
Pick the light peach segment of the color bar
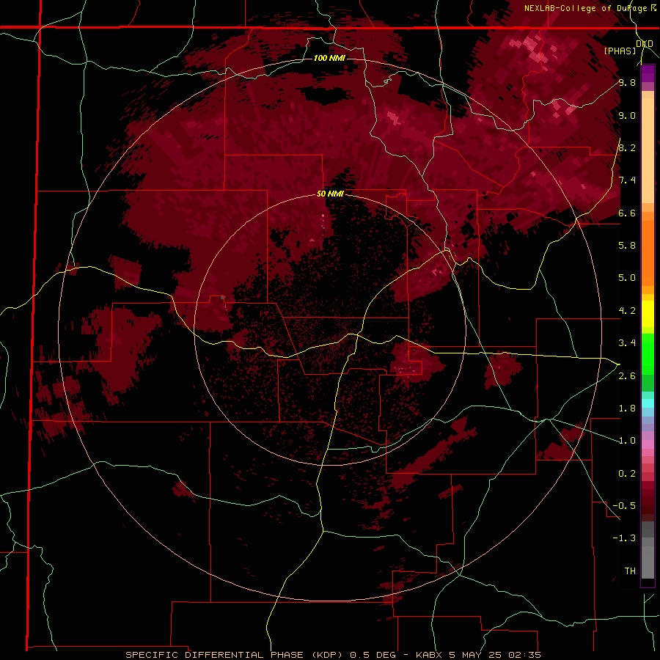(x=648, y=150)
